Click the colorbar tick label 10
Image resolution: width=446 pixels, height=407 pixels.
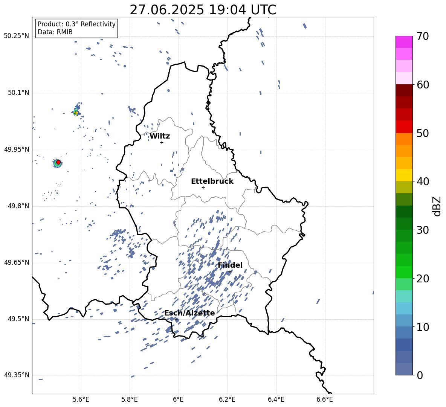[x=423, y=327]
